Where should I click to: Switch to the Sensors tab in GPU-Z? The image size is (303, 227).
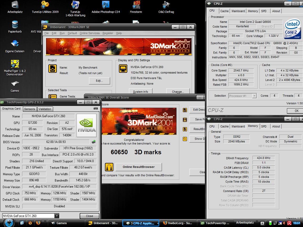tap(29, 109)
